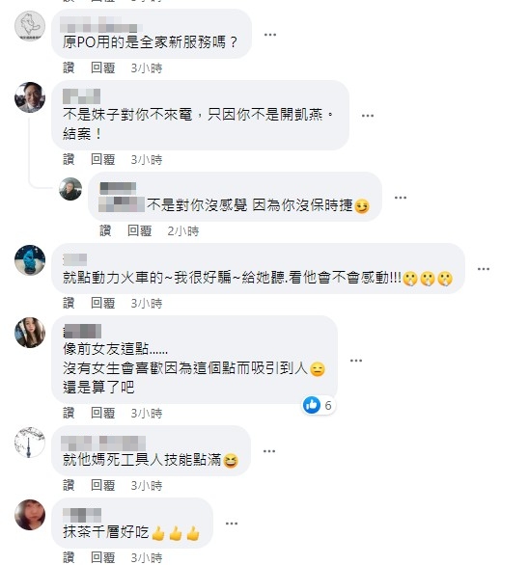View the 6 likes reaction badge

[319, 405]
